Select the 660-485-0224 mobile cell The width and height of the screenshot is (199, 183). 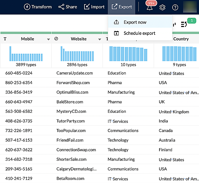(x=19, y=73)
